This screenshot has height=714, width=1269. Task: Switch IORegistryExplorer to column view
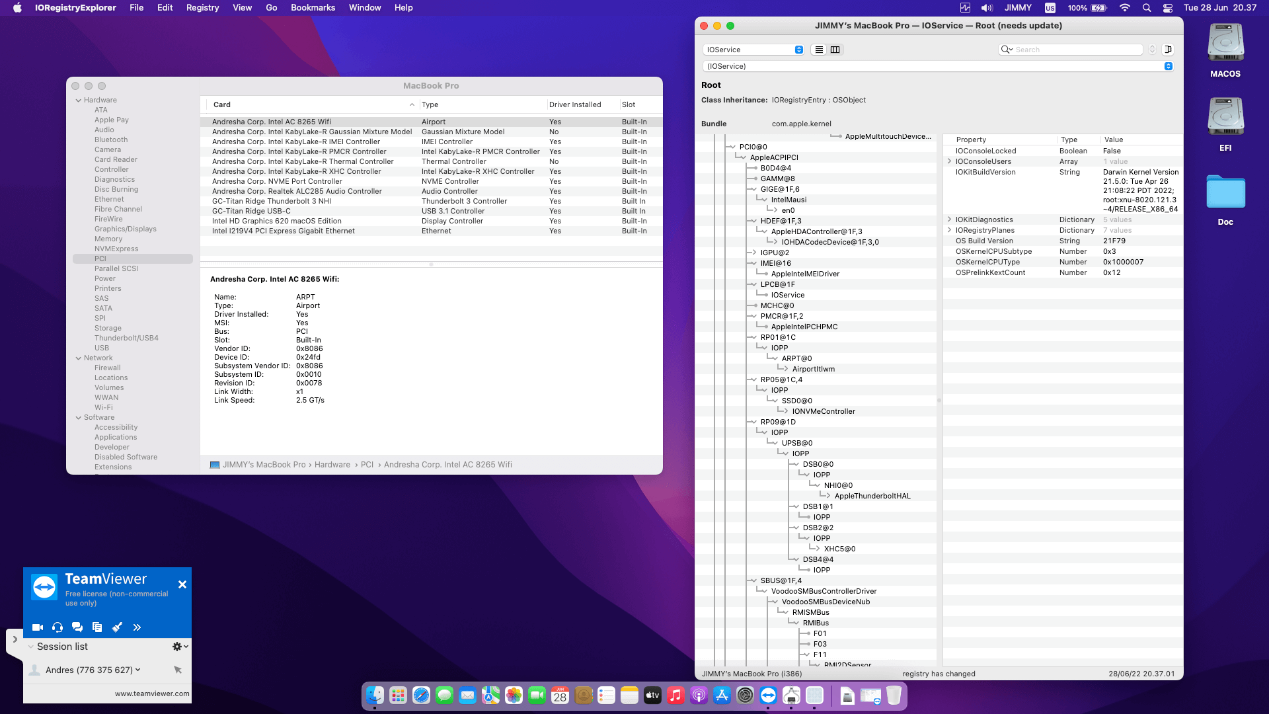tap(835, 50)
